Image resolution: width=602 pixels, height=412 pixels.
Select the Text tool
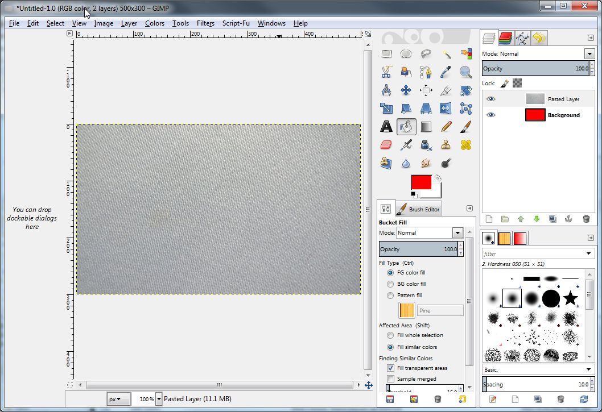coord(386,126)
